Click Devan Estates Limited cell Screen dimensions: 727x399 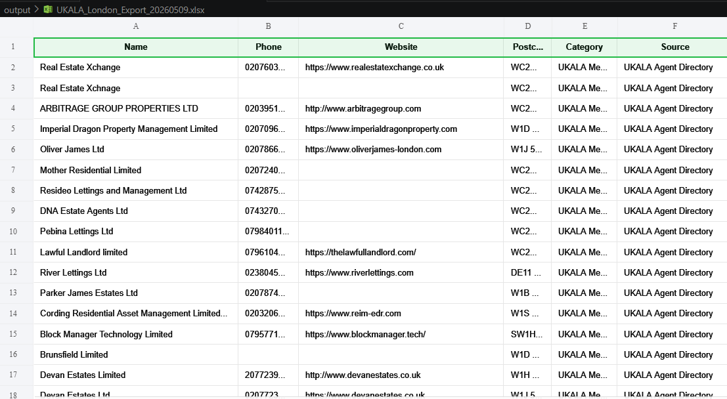pos(136,375)
